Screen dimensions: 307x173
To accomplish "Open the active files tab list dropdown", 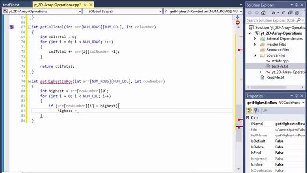I will point(241,5).
